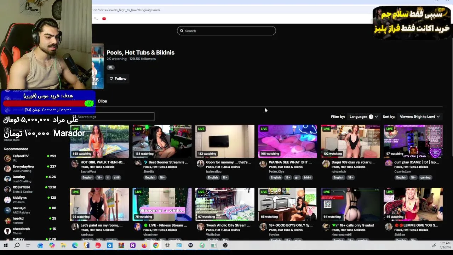Open Shekilla channel avatar
Viewport: 453px width, 255px height.
point(138,163)
